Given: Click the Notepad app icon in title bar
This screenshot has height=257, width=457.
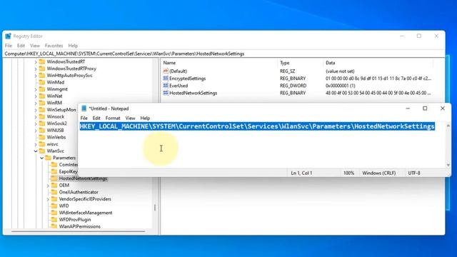Looking at the screenshot, I should (x=84, y=109).
